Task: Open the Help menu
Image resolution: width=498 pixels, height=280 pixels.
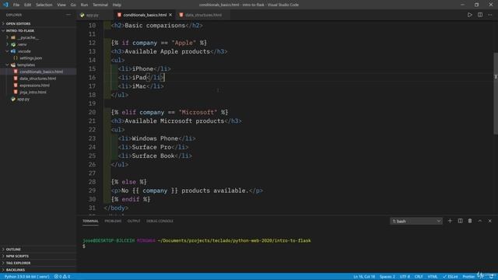Action: pos(117,5)
